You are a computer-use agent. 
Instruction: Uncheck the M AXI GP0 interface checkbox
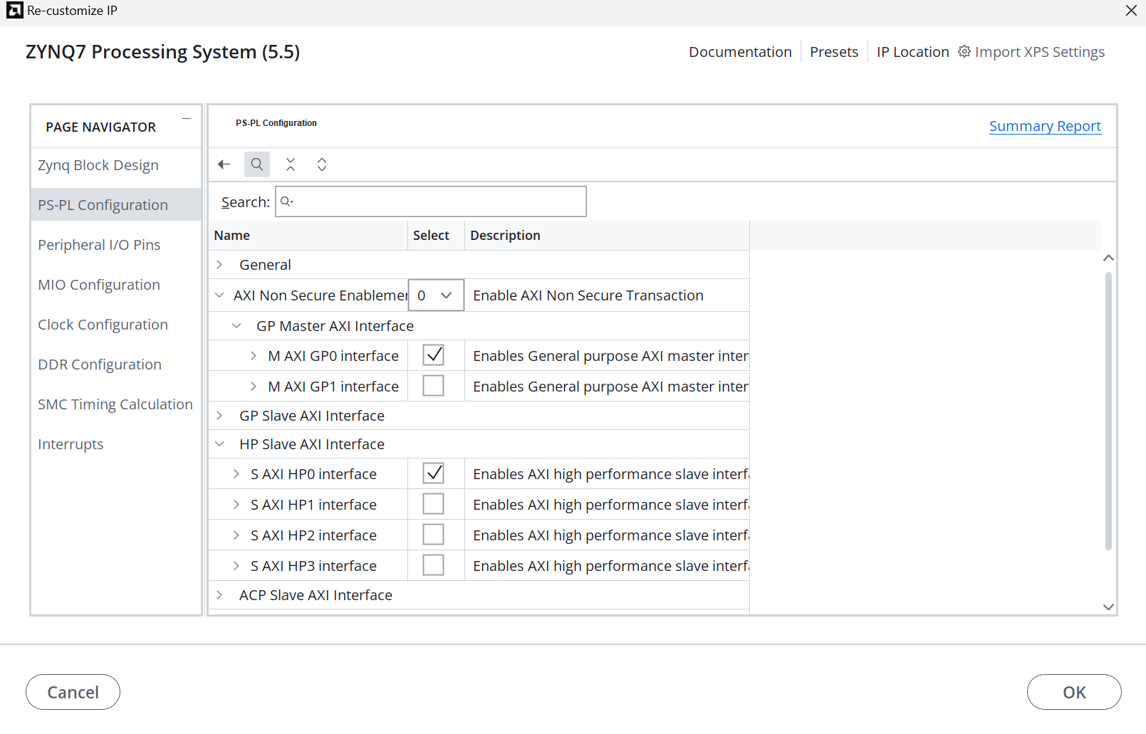pos(433,355)
